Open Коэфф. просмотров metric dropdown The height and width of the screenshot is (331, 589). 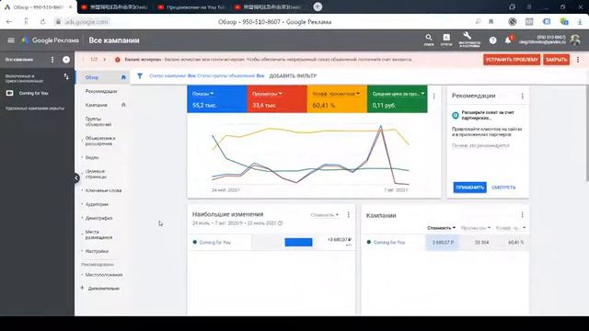[x=336, y=94]
